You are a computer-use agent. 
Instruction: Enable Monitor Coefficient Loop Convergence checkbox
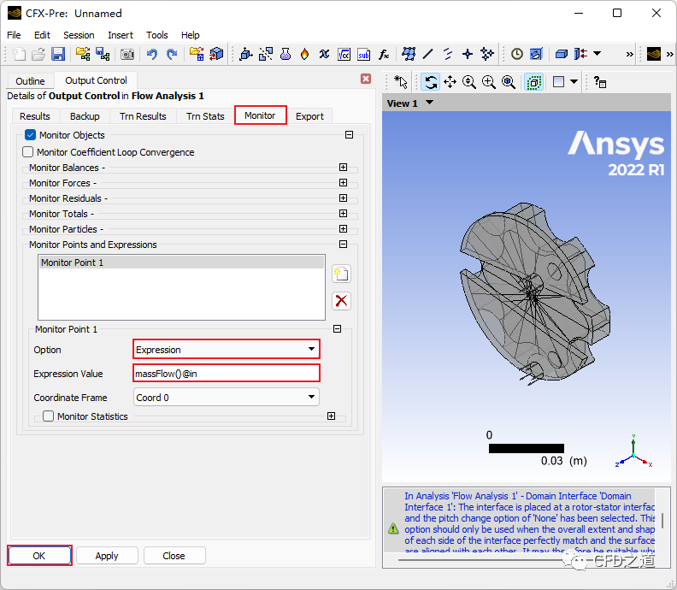(27, 151)
